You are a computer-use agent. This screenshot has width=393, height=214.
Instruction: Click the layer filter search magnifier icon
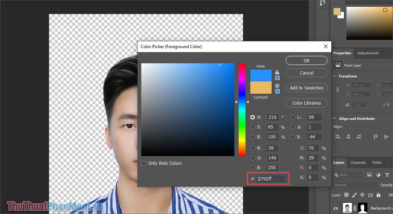(336, 175)
